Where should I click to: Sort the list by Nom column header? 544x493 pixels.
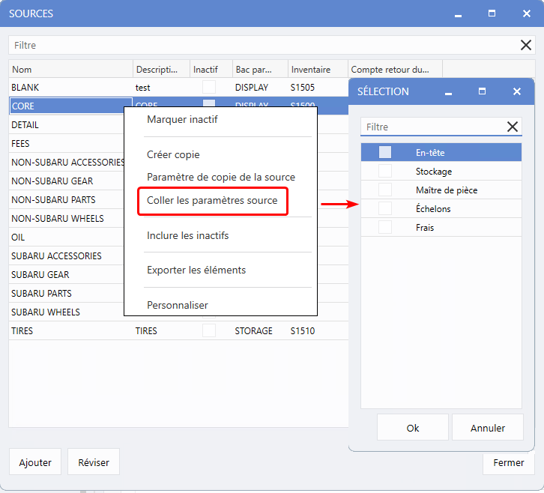pos(70,70)
